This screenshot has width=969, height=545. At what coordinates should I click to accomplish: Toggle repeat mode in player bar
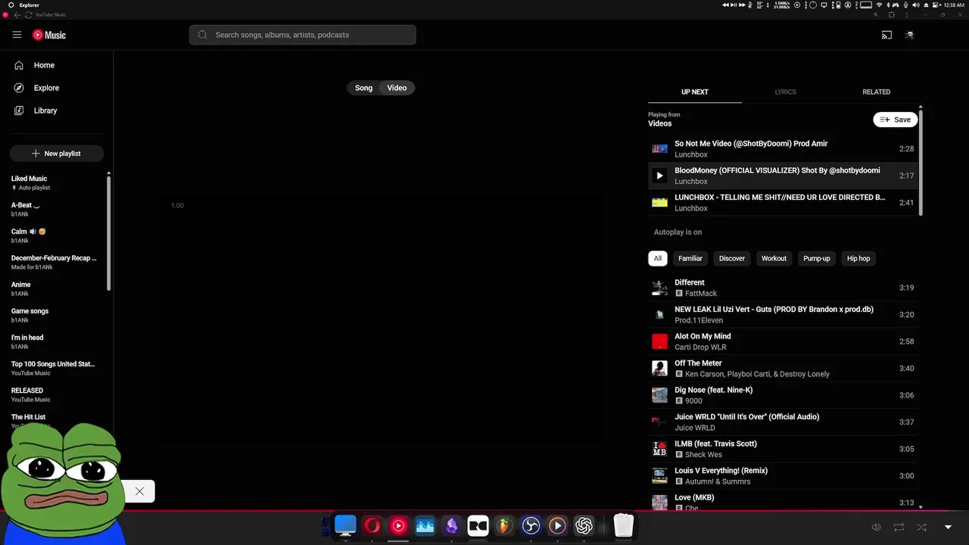coord(899,527)
